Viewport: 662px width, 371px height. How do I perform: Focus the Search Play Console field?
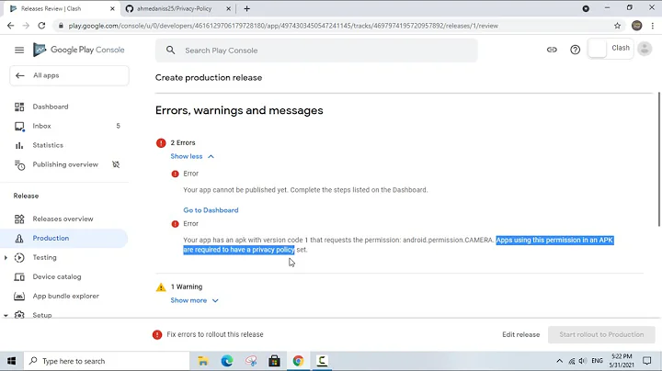click(316, 51)
